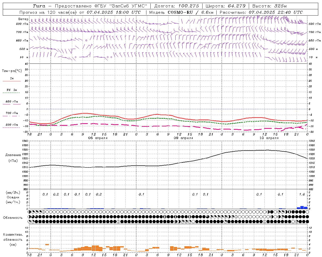Viewport: 322px width, 257px height.
Task: Click the "Высота: 325м" elevation field
Action: 269,6
